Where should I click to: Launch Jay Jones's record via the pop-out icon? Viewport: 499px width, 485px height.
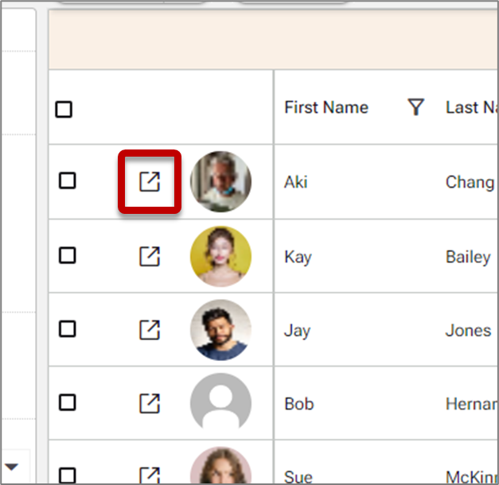150,329
